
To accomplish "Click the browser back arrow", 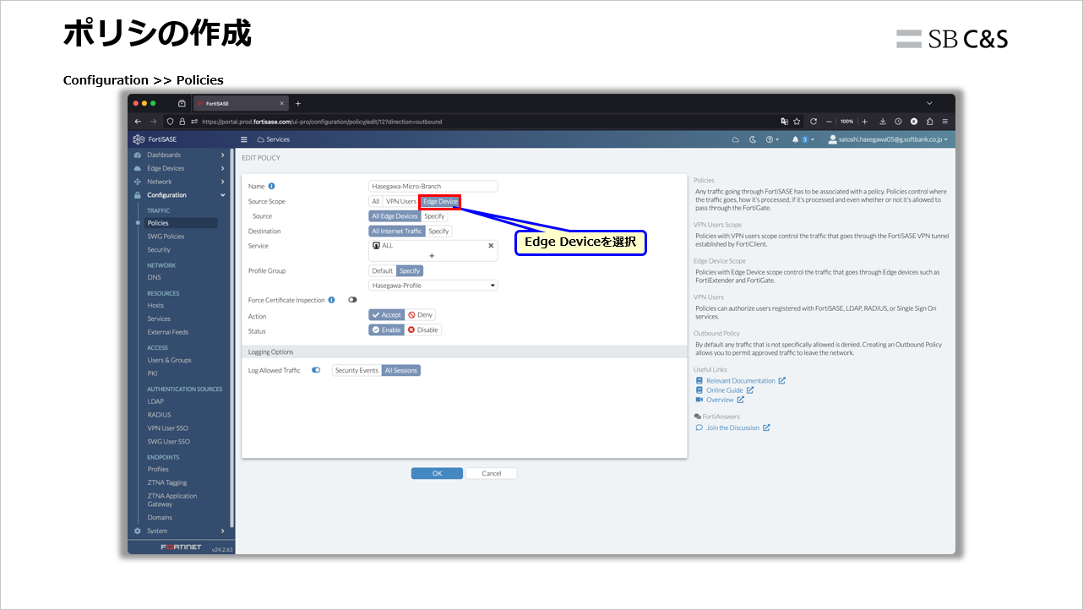I will coord(138,121).
